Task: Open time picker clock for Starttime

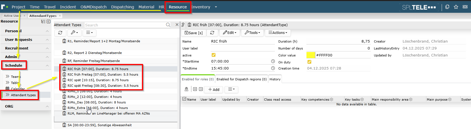Action: tap(273, 61)
